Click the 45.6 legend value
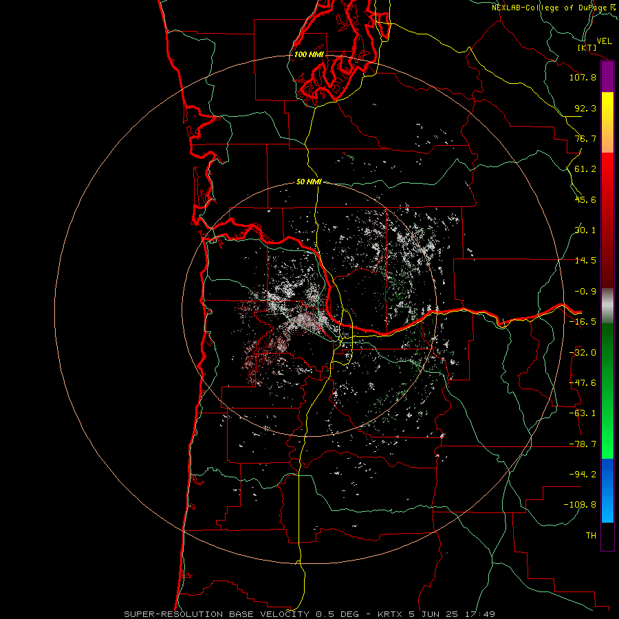 pyautogui.click(x=585, y=199)
